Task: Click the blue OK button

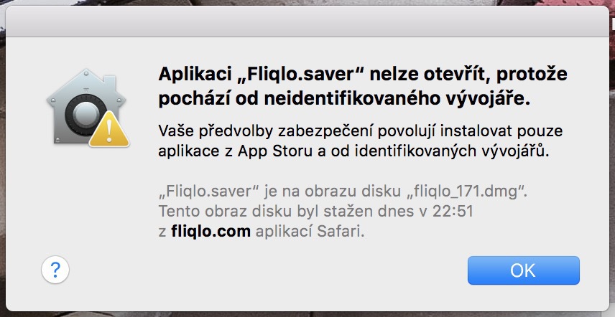Action: pos(523,270)
